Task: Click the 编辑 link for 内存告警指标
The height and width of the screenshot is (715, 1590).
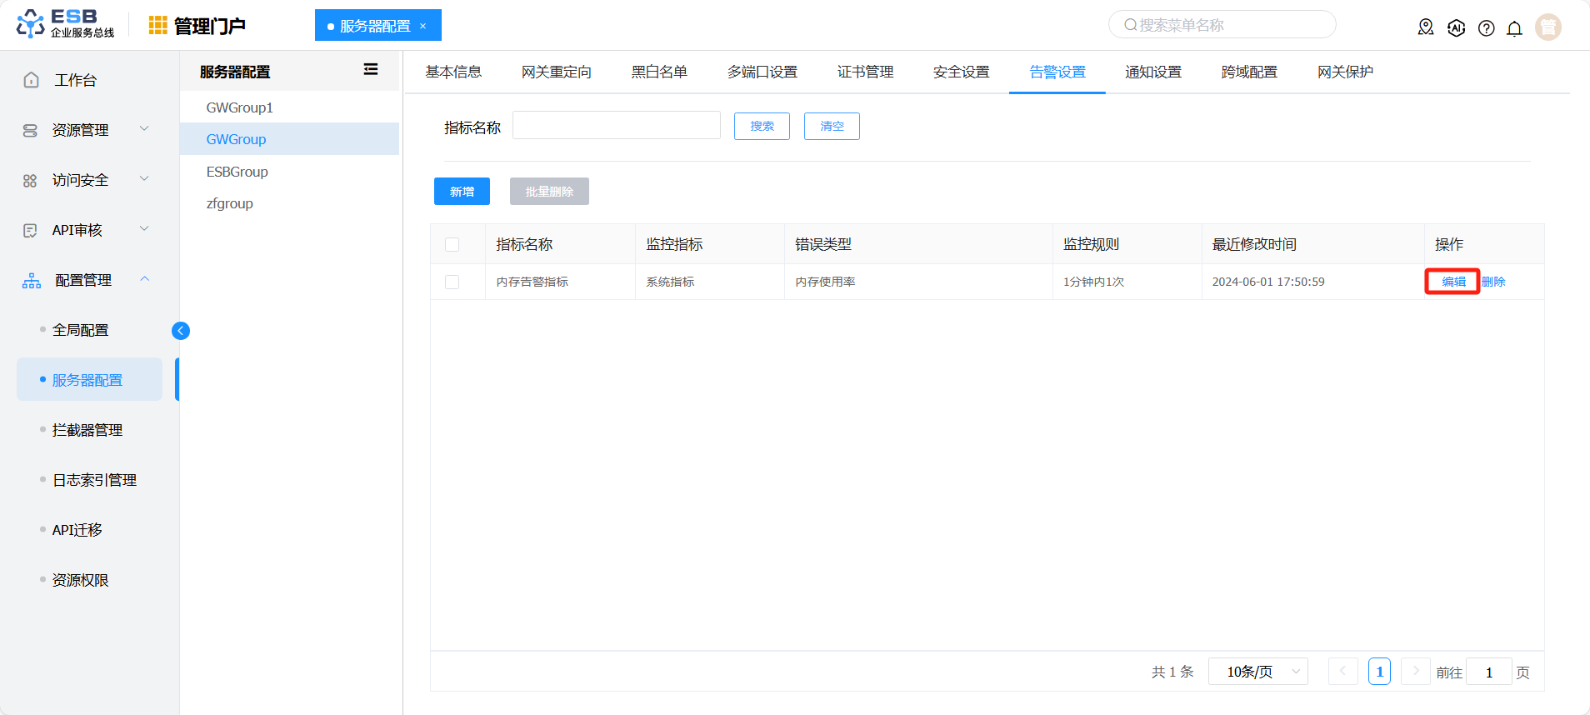Action: [1453, 282]
